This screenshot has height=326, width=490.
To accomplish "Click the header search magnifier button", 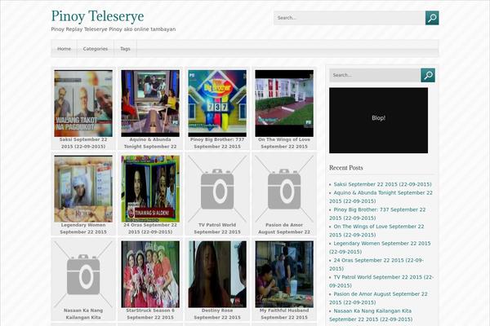I will click(432, 18).
